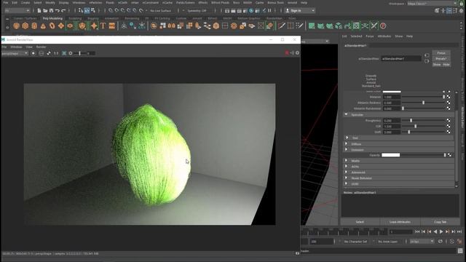Image resolution: width=466 pixels, height=262 pixels.
Task: Click the checker map button next to Opacity
Action: [x=449, y=155]
